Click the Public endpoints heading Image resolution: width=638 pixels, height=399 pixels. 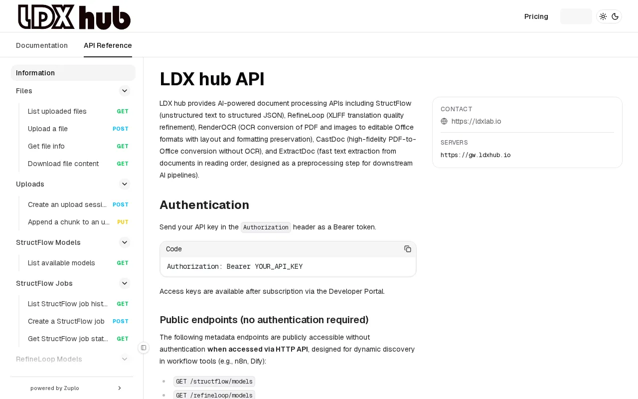click(x=264, y=320)
